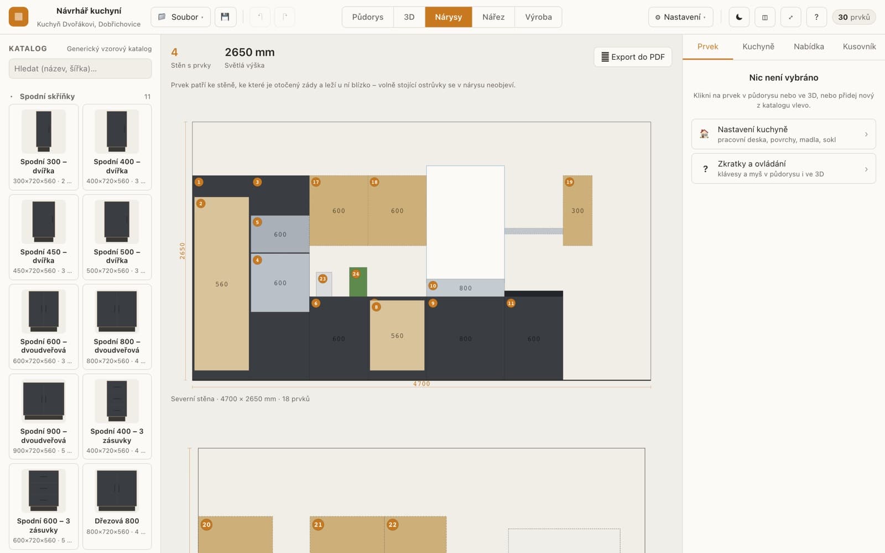Click the Export do PDF button

coord(633,57)
